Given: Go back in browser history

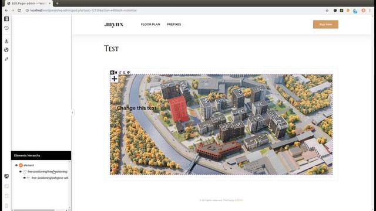Looking at the screenshot, I should [6, 11].
